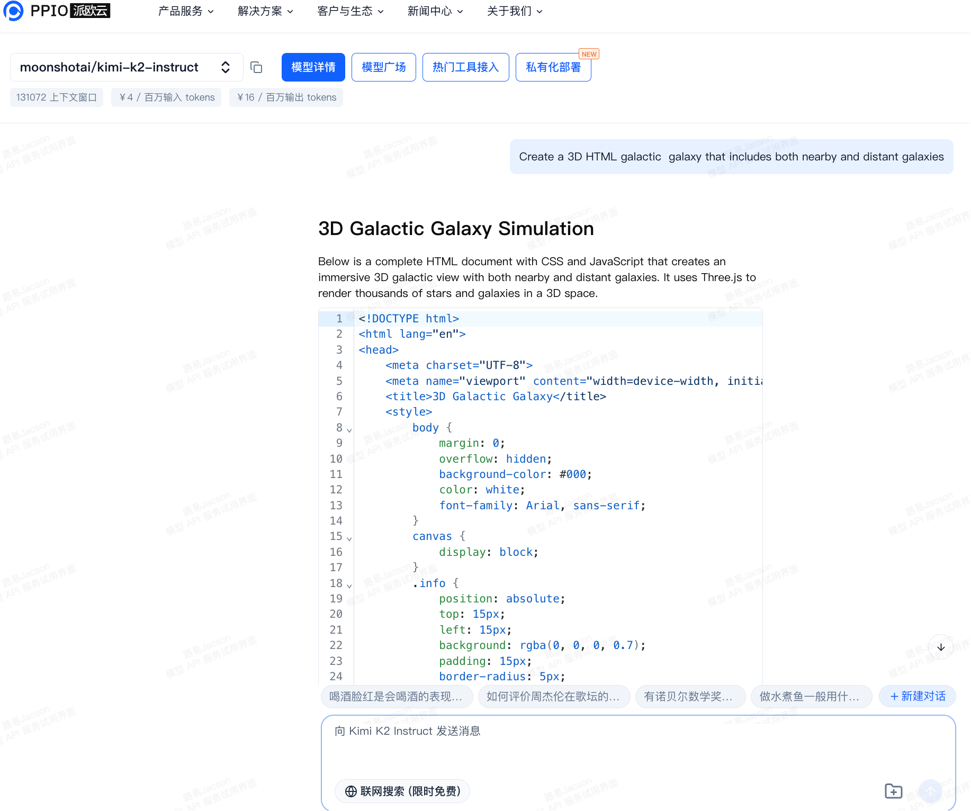
Task: Collapse the .info CSS block at line 18
Action: pos(349,585)
